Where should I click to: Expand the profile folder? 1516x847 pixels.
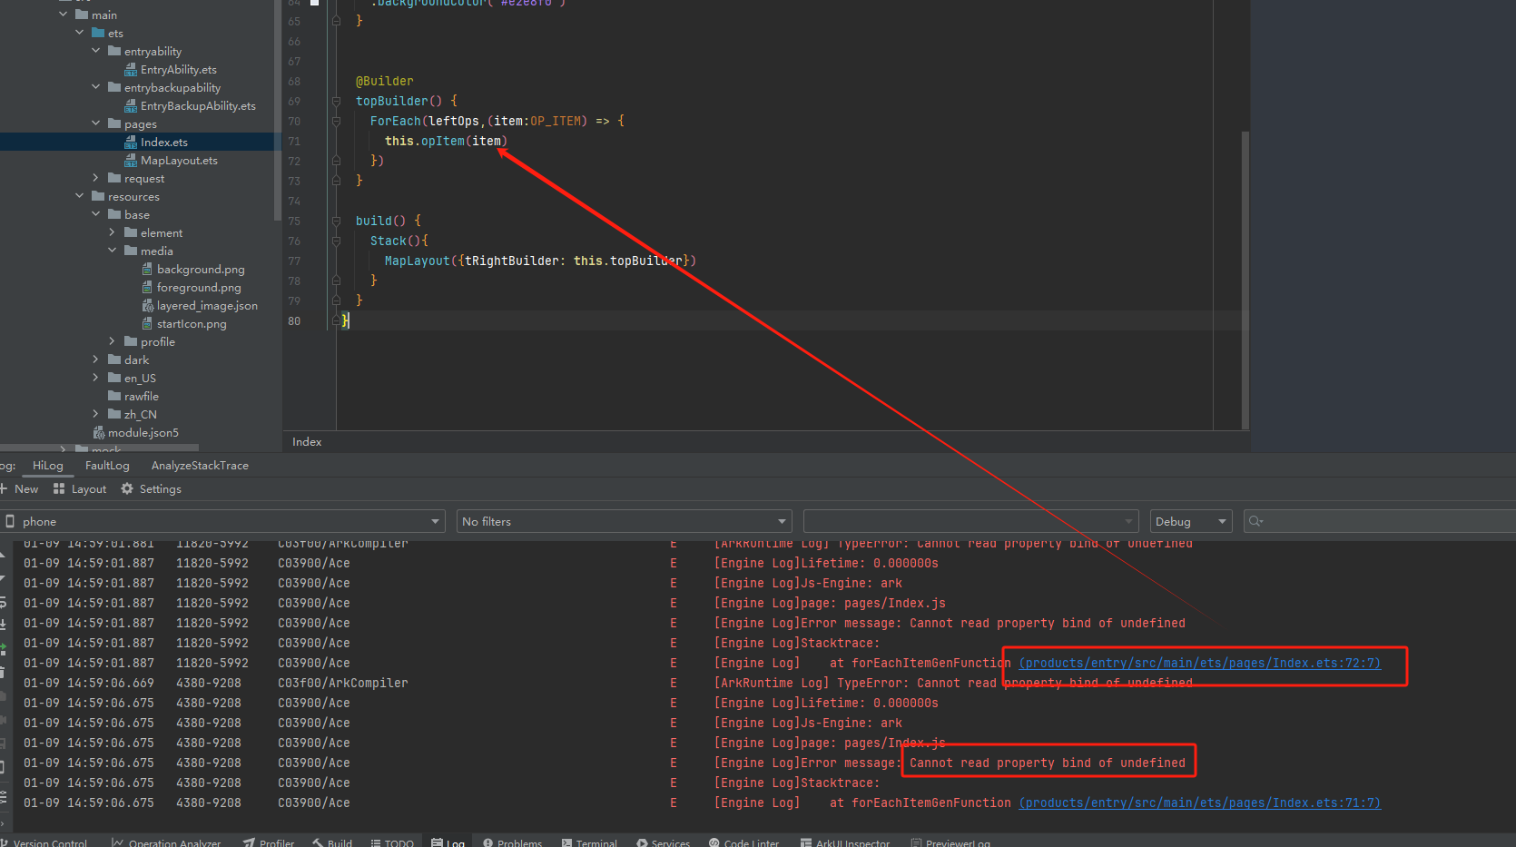(x=112, y=341)
